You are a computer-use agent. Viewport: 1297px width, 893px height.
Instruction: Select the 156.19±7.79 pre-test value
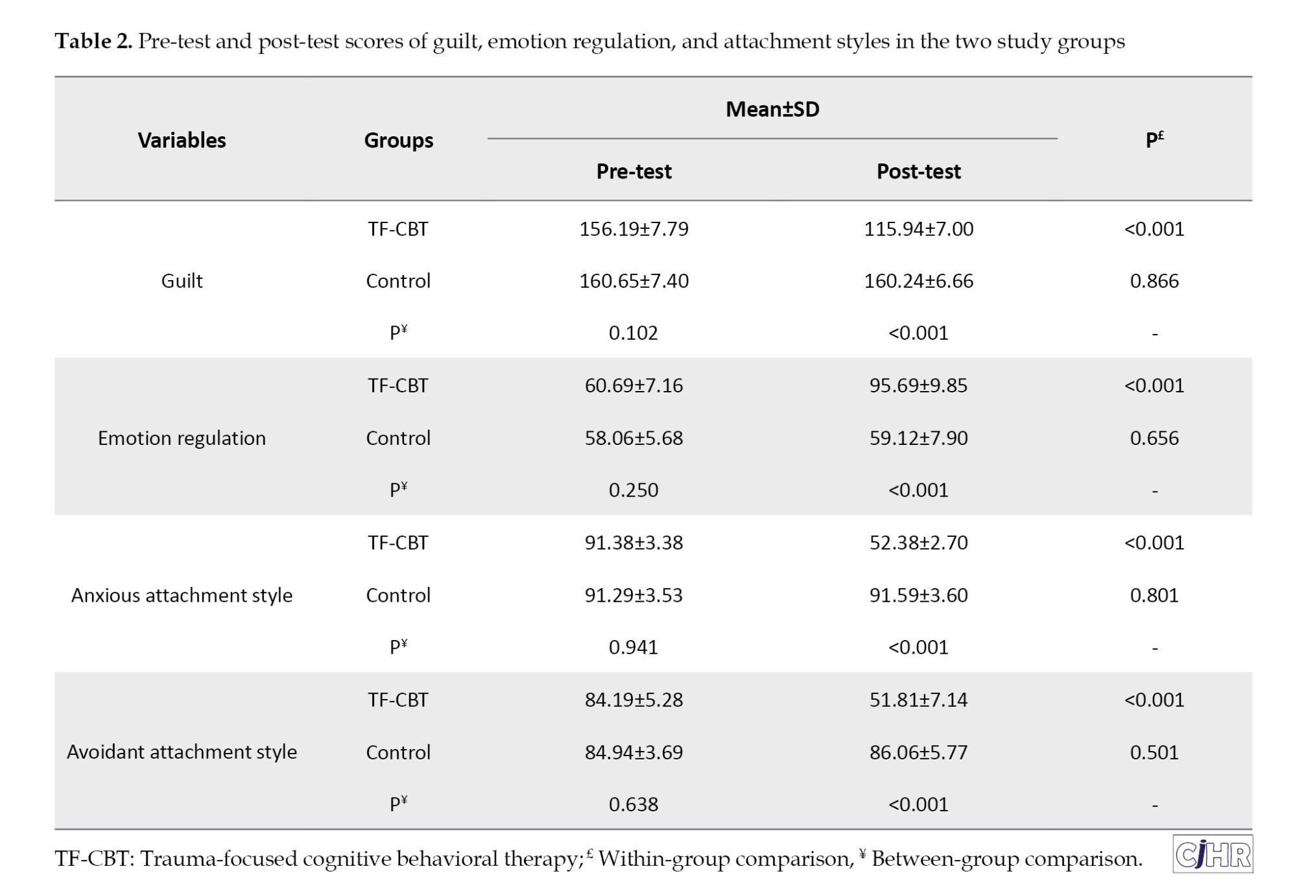click(634, 229)
